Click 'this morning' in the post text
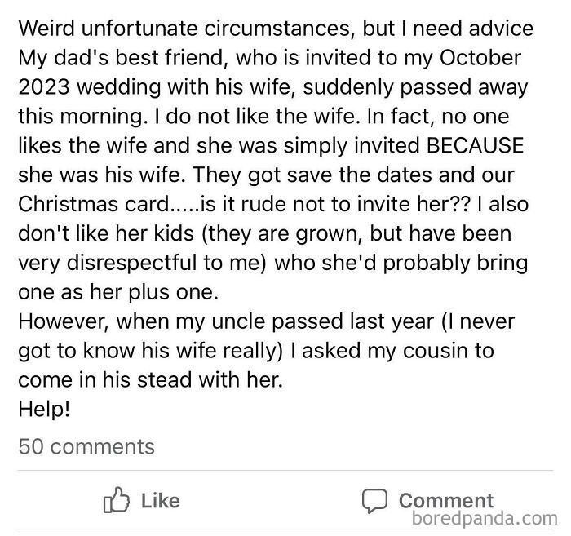This screenshot has width=571, height=536. click(x=82, y=117)
